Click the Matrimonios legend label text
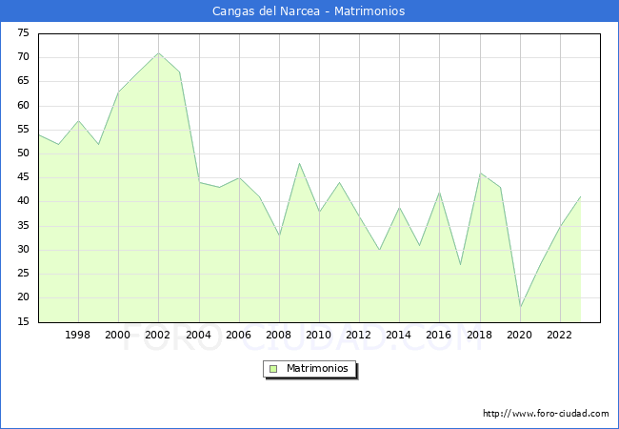This screenshot has width=619, height=429. pos(318,368)
